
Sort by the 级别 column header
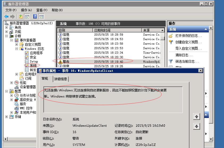coord(75,30)
